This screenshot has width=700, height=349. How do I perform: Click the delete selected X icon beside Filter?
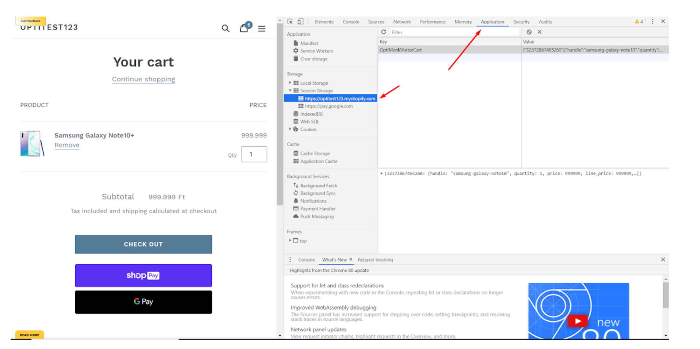[x=540, y=32]
